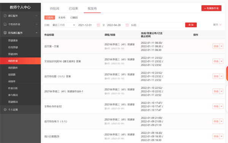Open dropdown arrow beside 查看 for 语文综合练习（十六）
This screenshot has height=143, width=228.
[222, 121]
